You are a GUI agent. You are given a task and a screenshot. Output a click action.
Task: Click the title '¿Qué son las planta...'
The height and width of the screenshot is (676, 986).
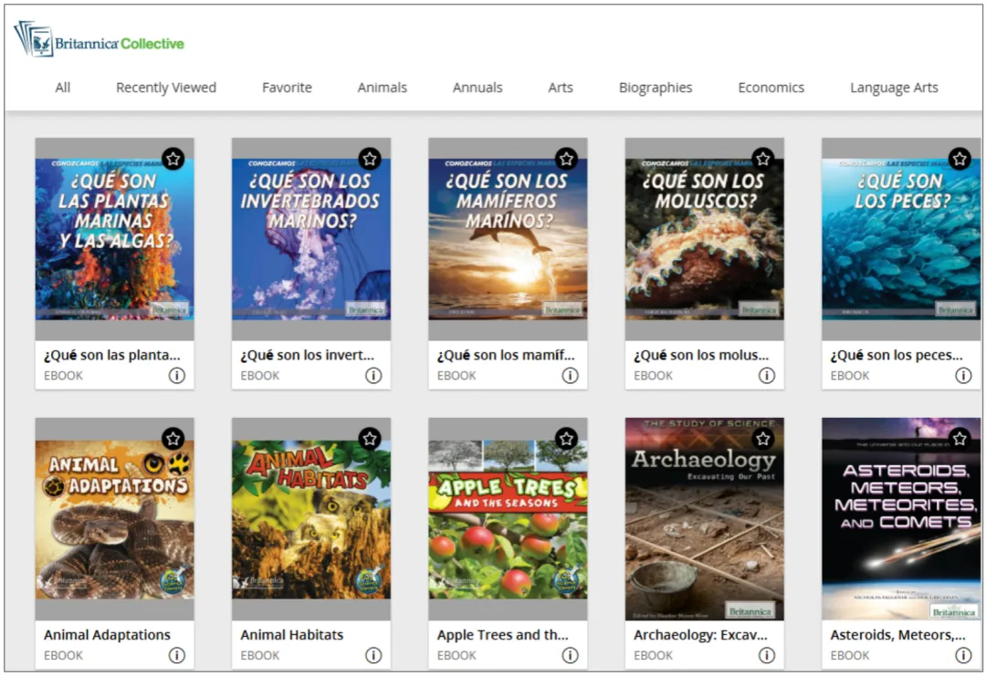[112, 355]
